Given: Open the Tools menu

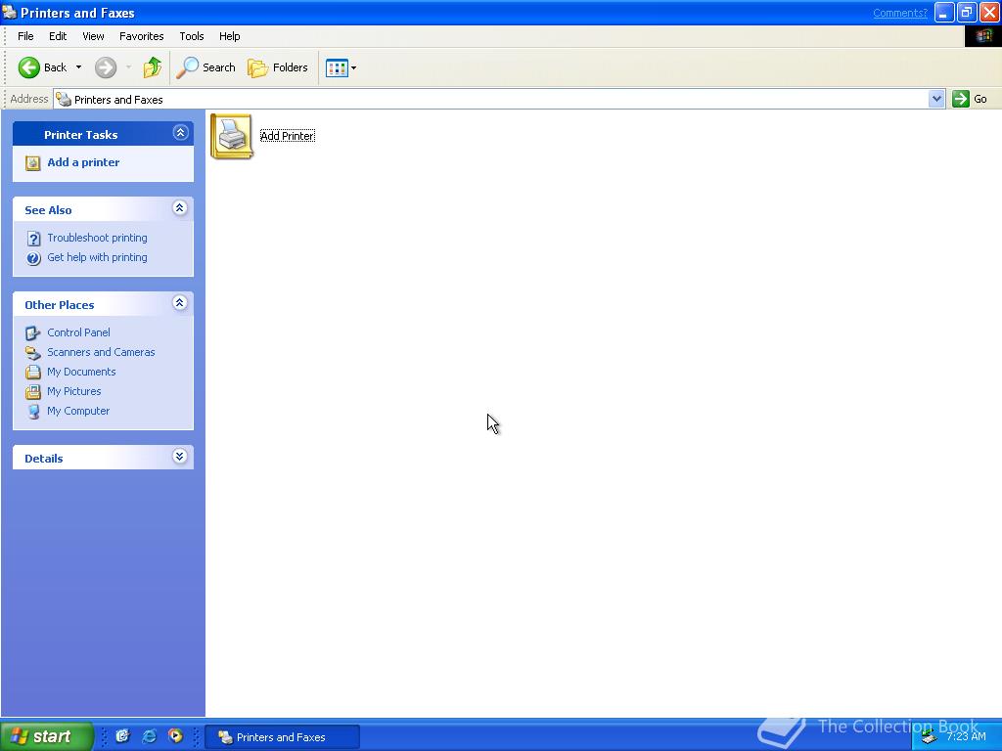Looking at the screenshot, I should coord(191,36).
